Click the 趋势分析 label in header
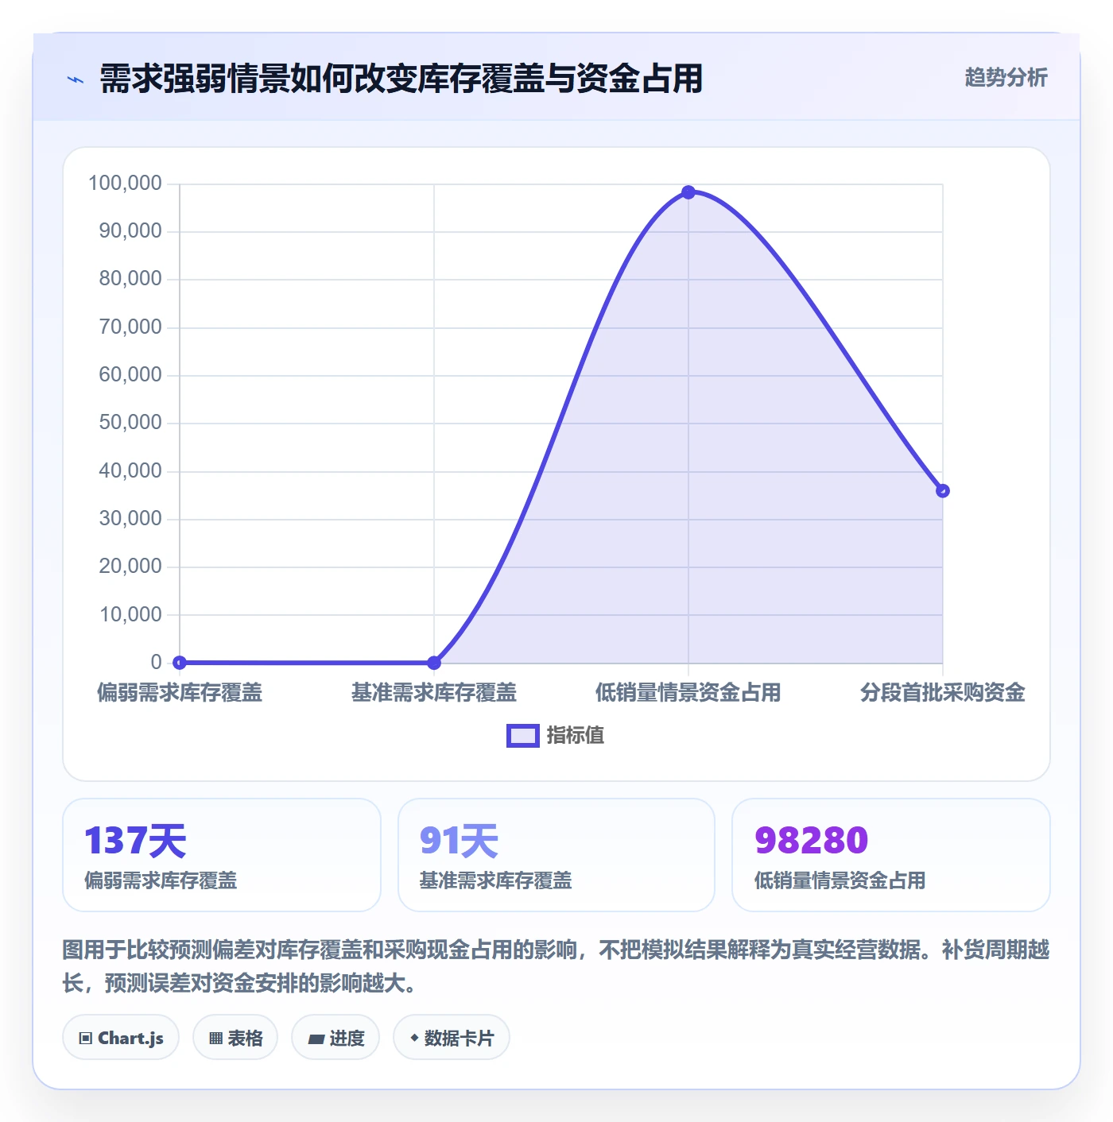 (x=1006, y=78)
